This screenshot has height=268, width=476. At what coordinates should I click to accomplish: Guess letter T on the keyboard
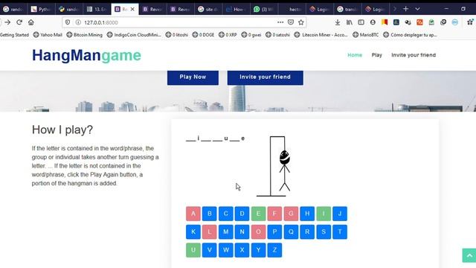tap(340, 232)
